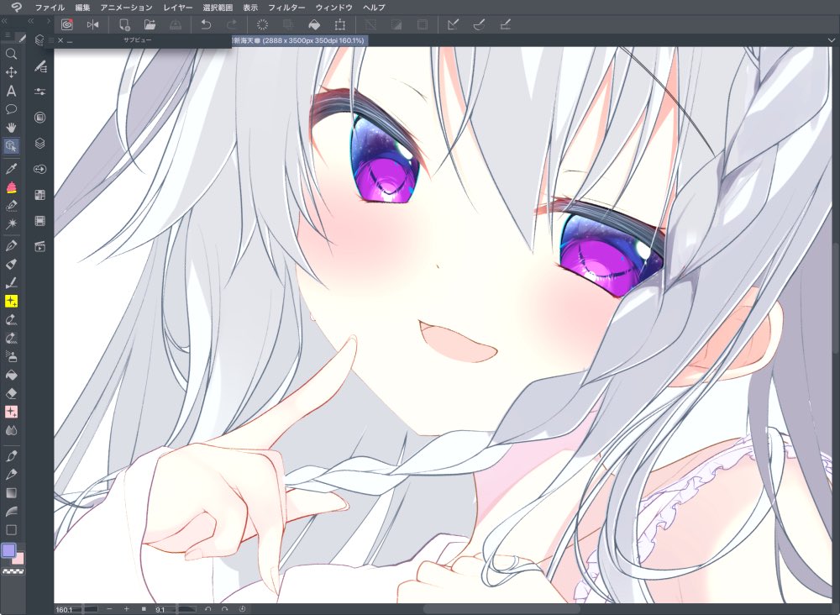Viewport: 840px width, 615px height.
Task: Toggle Snap to Ruler
Action: pyautogui.click(x=454, y=24)
